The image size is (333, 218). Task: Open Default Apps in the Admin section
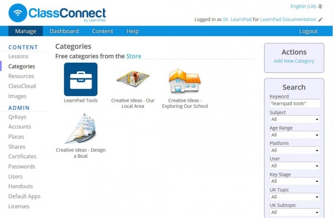tap(24, 196)
